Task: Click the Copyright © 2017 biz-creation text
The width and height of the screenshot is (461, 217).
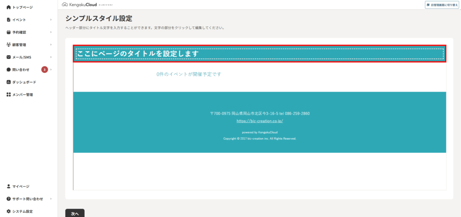Action: (260, 138)
